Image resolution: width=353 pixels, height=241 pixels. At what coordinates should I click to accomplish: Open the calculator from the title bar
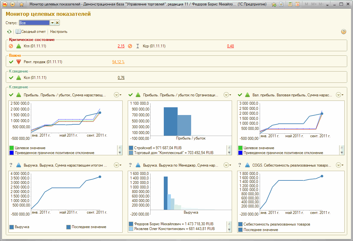click(x=290, y=5)
